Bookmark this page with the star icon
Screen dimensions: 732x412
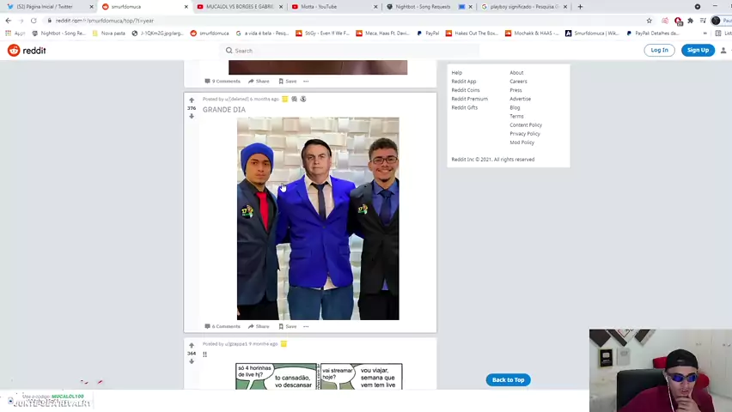(649, 21)
